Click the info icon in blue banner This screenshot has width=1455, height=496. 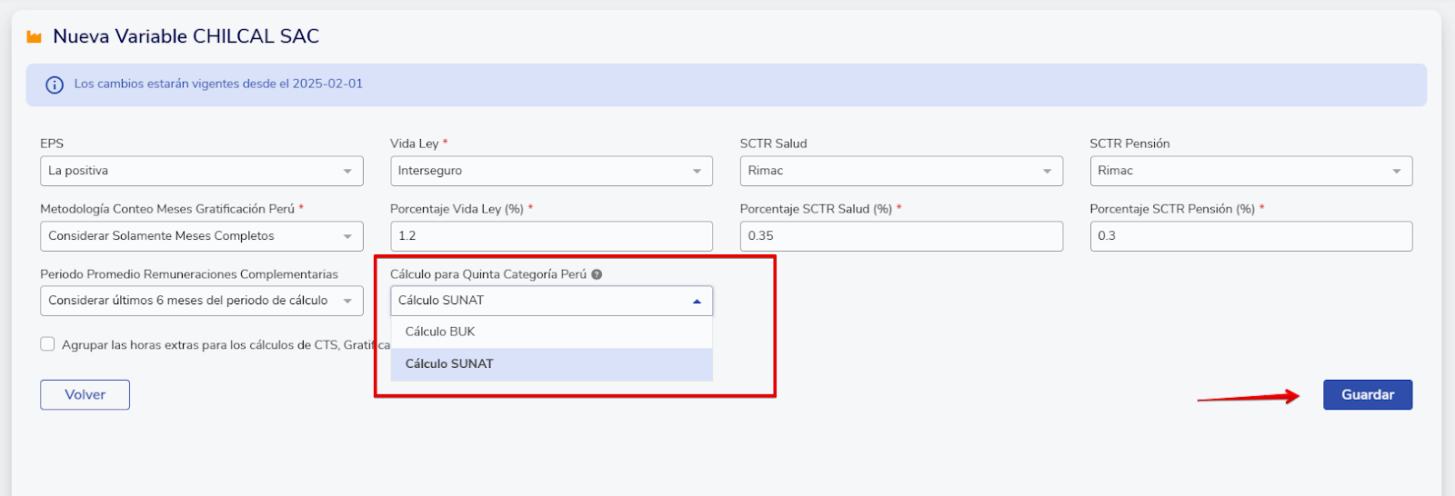pos(55,84)
